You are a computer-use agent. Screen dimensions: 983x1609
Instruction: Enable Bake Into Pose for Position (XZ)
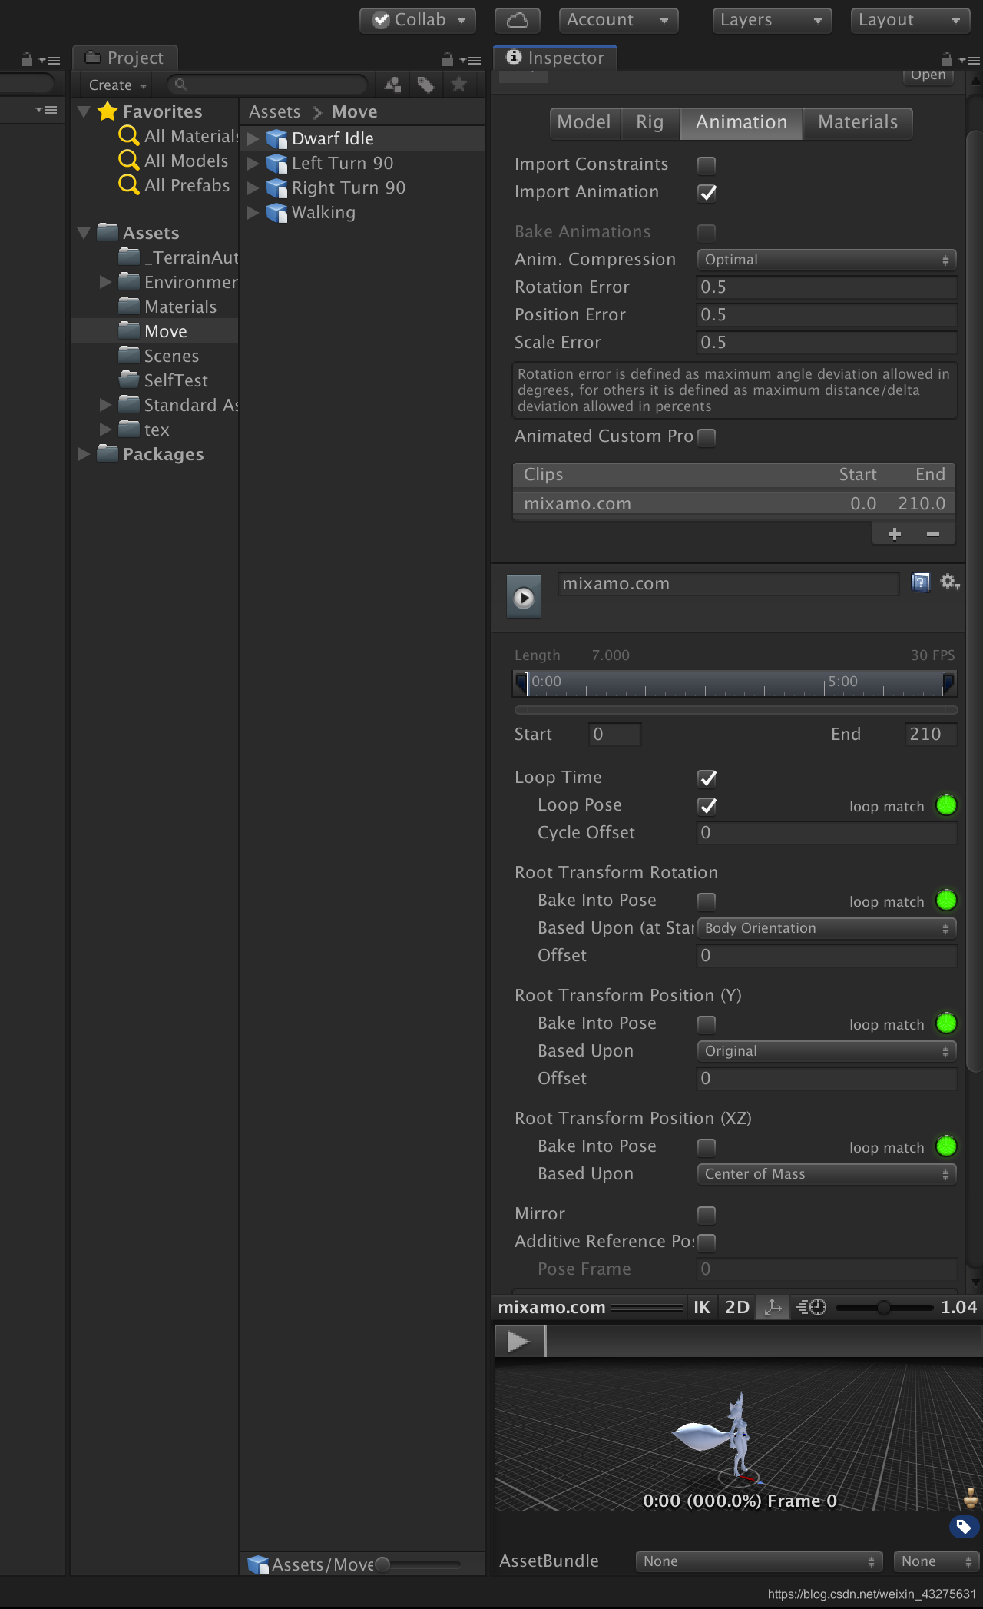[x=707, y=1147]
